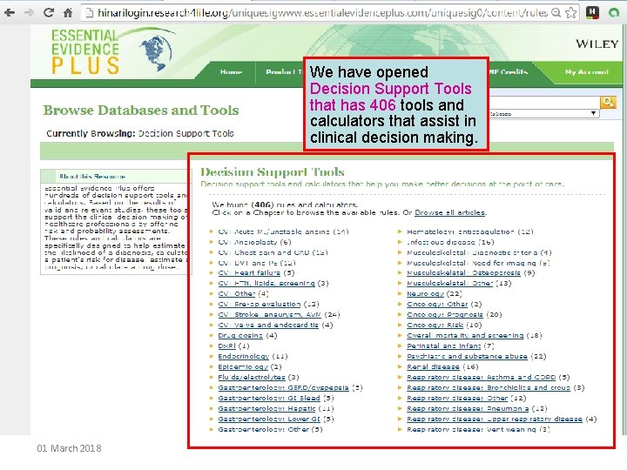Click the browser forward arrow
627x470 pixels.
29,13
